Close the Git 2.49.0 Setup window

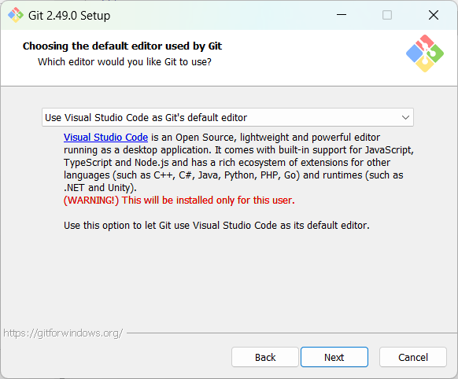pos(434,15)
